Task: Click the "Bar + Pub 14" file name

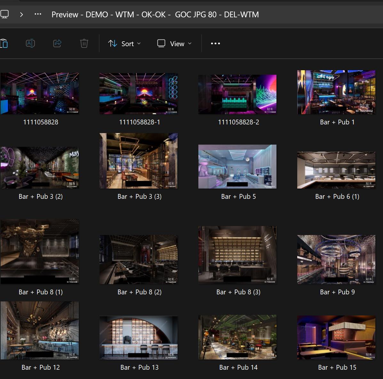Action: [x=239, y=367]
